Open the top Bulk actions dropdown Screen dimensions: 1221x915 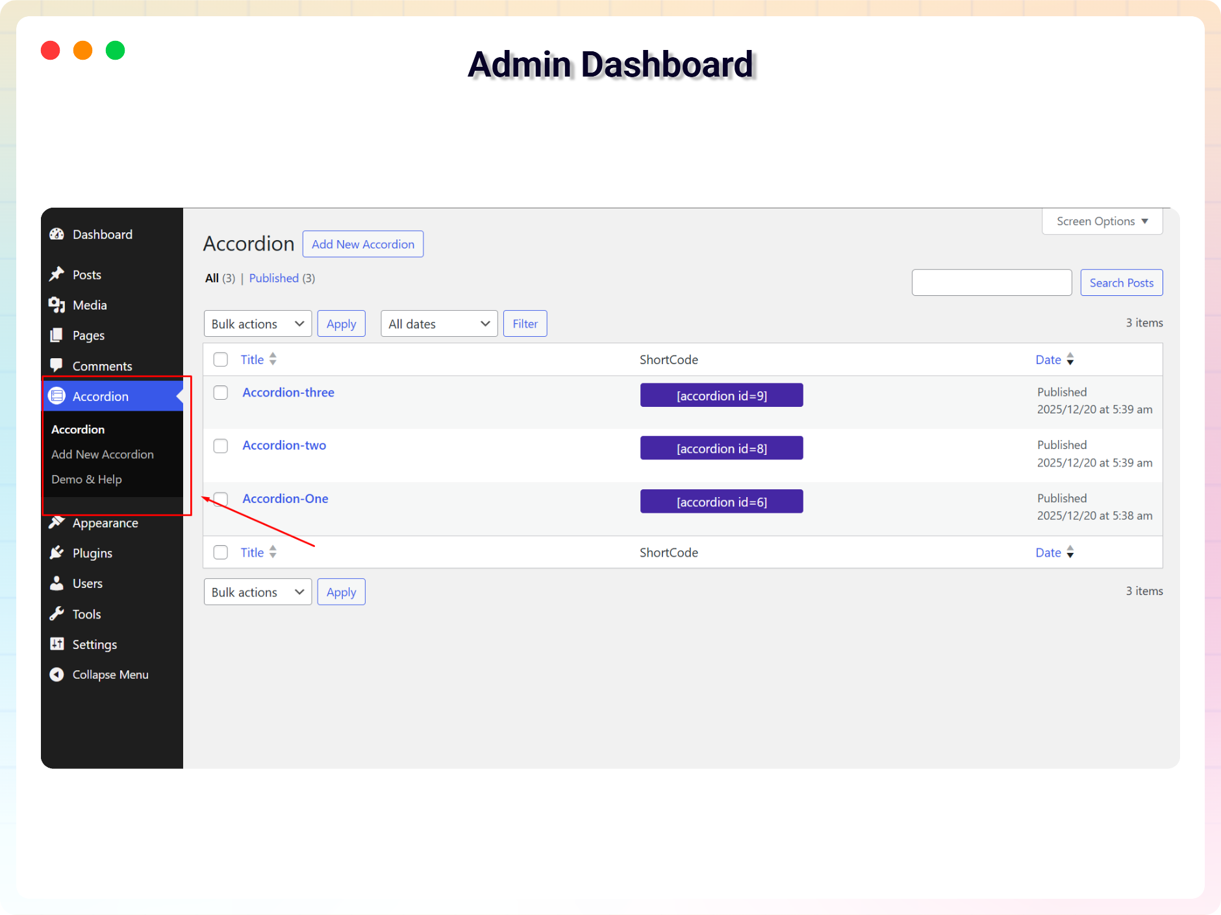click(x=257, y=324)
